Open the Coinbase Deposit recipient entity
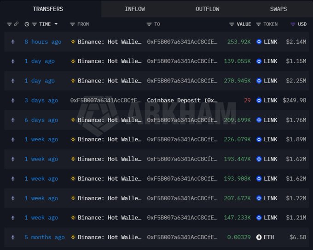 point(182,100)
